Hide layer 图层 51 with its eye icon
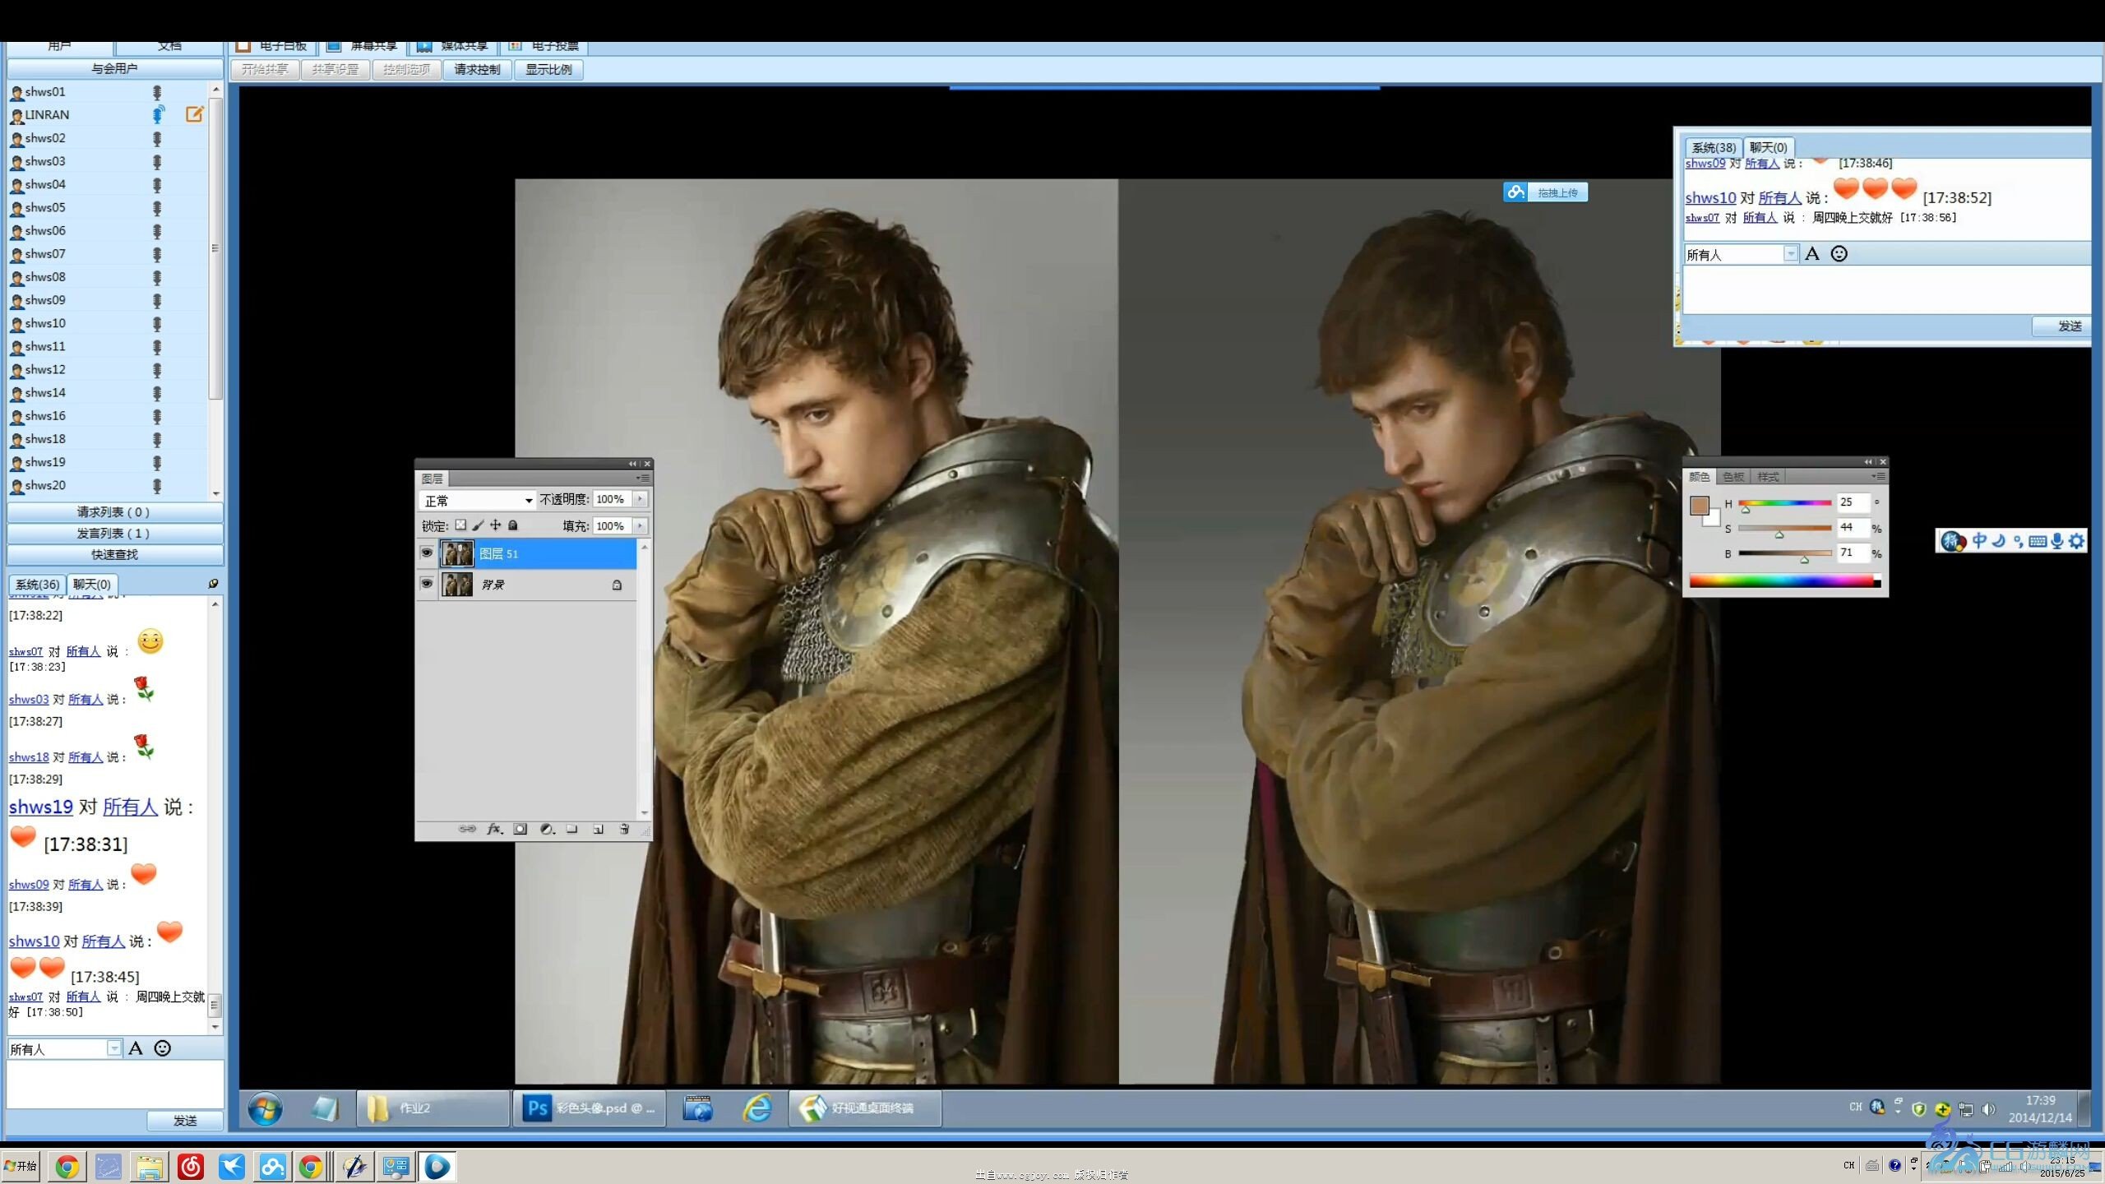Image resolution: width=2105 pixels, height=1184 pixels. click(427, 553)
